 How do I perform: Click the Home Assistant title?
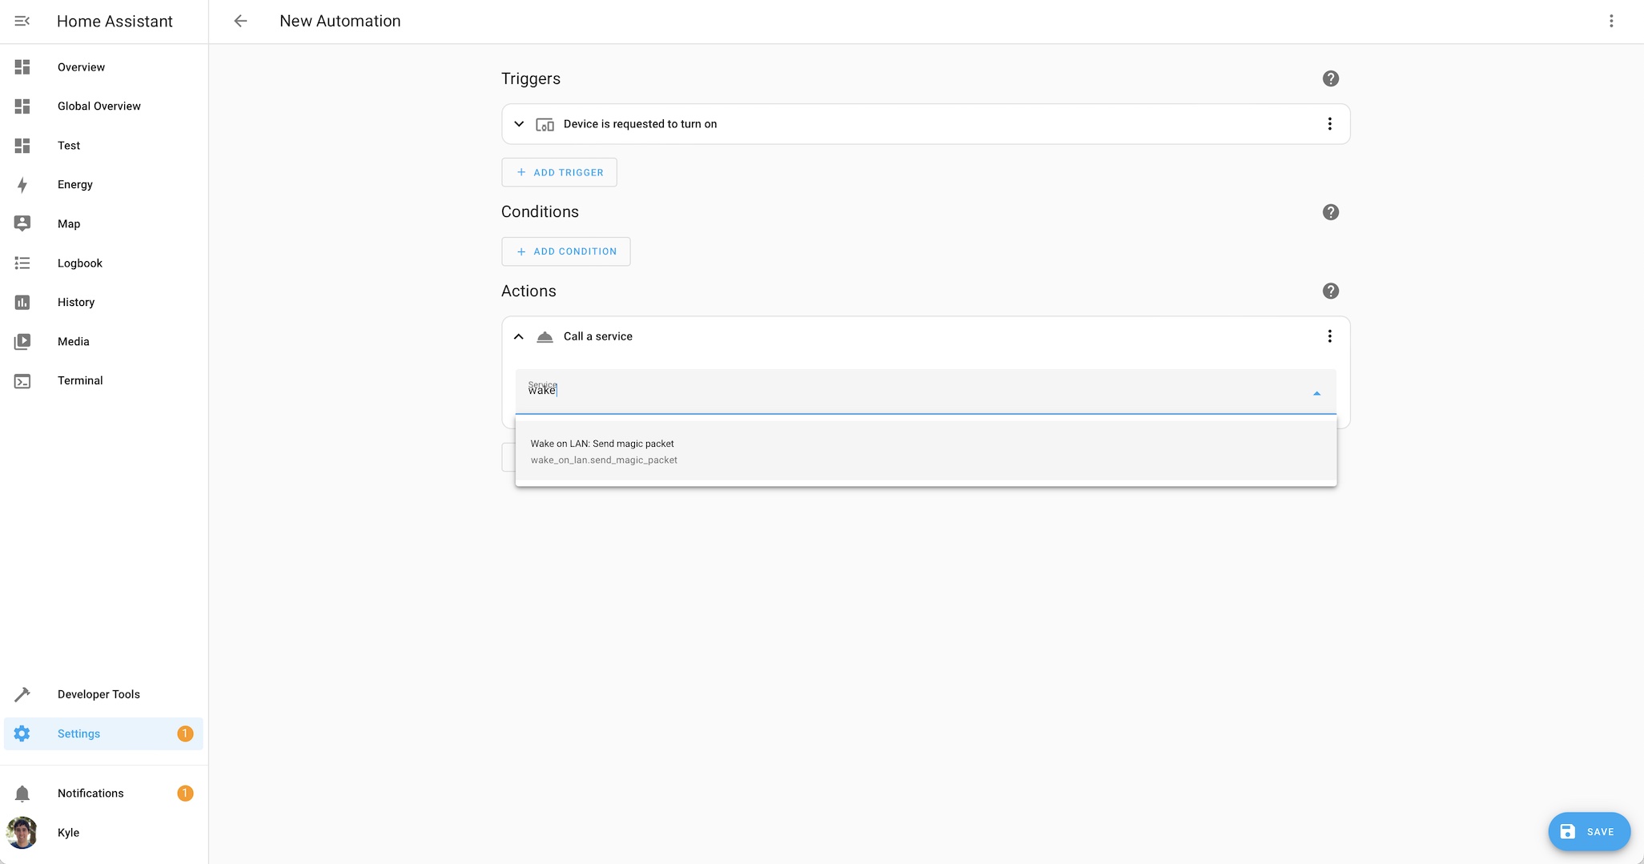coord(115,21)
